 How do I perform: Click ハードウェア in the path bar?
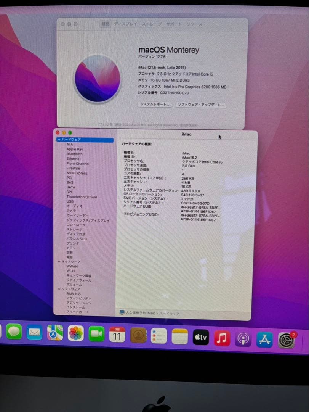tap(169, 314)
